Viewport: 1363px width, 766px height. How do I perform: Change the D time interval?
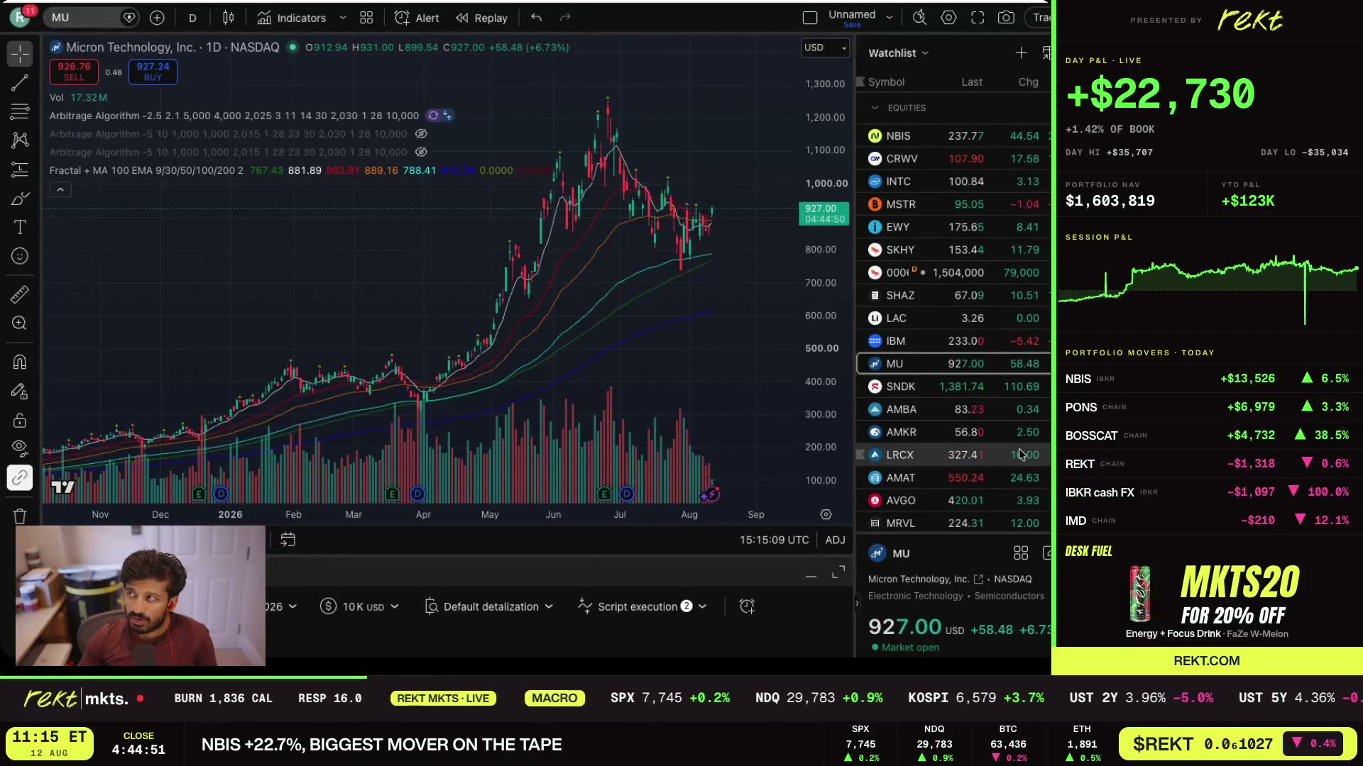click(x=192, y=18)
